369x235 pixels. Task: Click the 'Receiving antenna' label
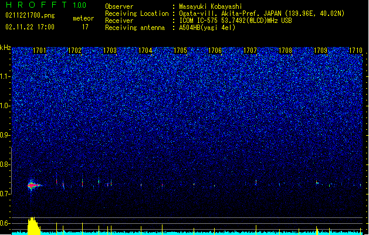coord(135,28)
